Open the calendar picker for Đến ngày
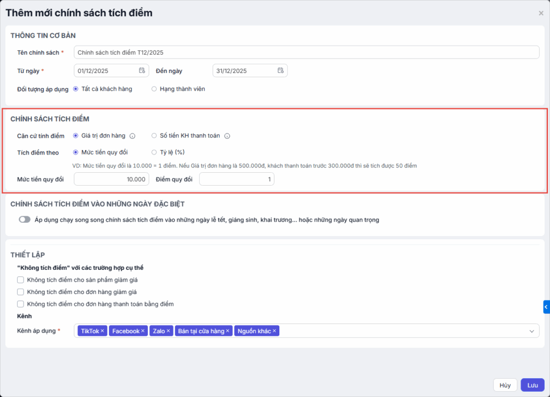 point(280,71)
